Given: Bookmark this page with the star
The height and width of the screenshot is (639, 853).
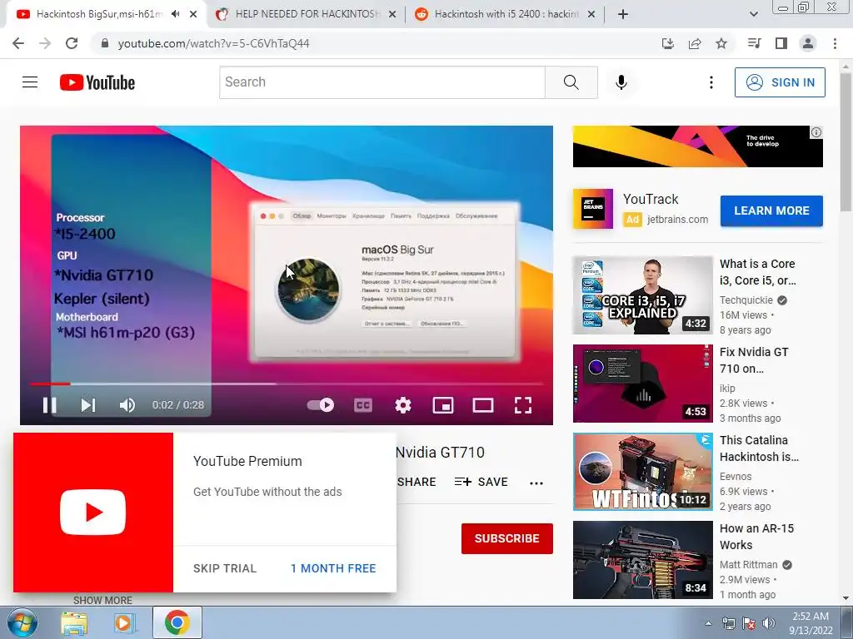Looking at the screenshot, I should pyautogui.click(x=721, y=43).
